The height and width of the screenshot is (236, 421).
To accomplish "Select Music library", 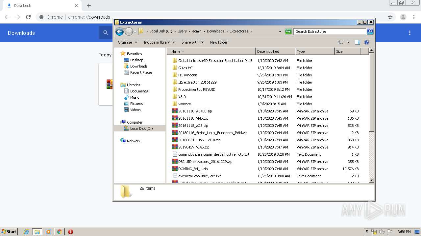I will (134, 97).
